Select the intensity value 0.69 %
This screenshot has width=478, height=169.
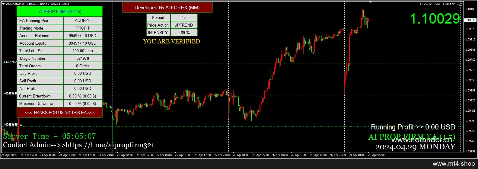(x=184, y=33)
